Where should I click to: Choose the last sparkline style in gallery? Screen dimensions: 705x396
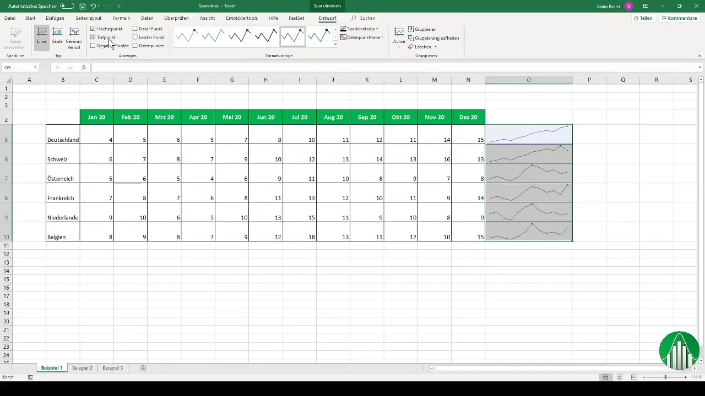[319, 36]
